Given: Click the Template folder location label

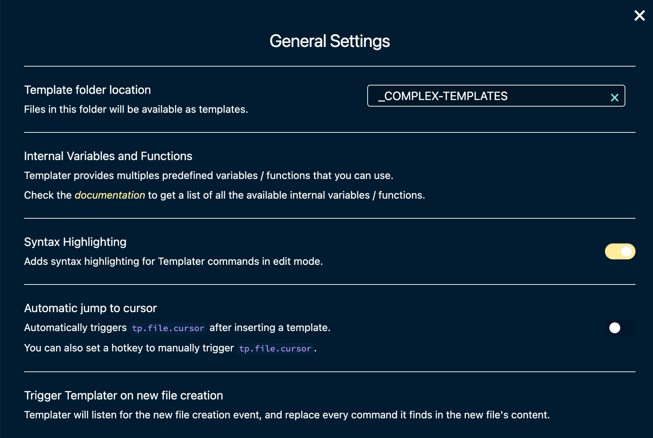Looking at the screenshot, I should click(87, 89).
